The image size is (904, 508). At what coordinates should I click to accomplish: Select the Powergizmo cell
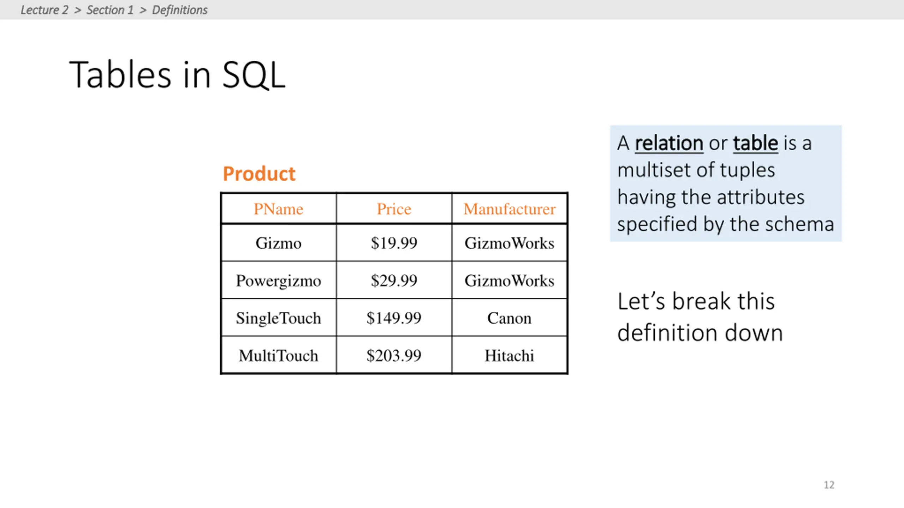tap(279, 280)
